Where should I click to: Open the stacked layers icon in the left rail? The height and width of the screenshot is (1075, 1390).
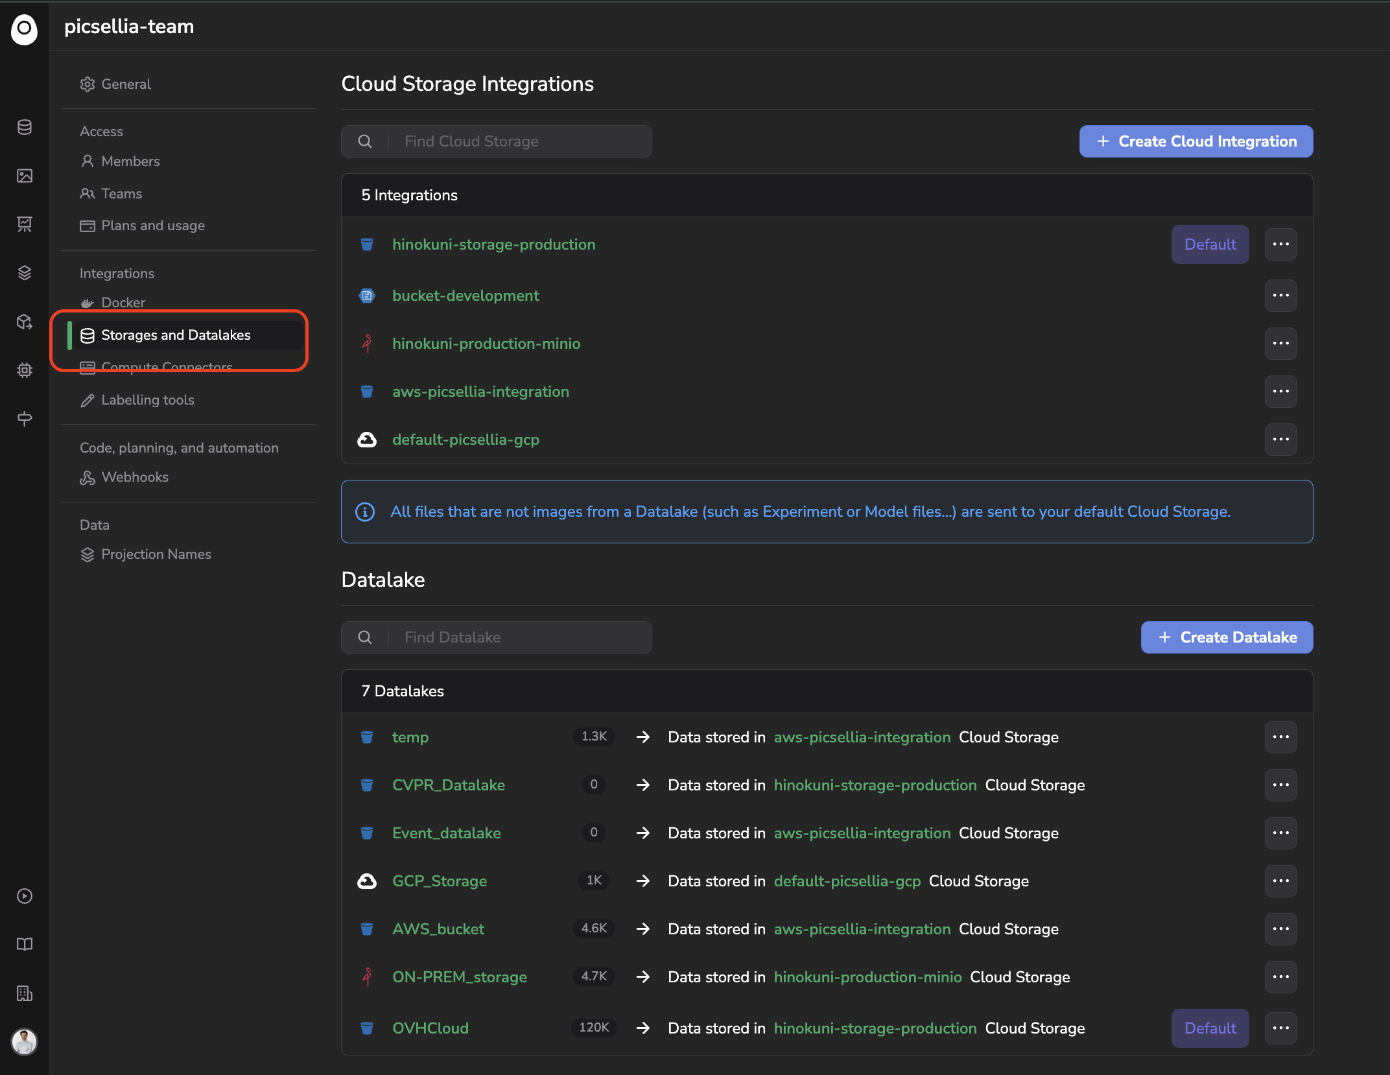pyautogui.click(x=25, y=273)
